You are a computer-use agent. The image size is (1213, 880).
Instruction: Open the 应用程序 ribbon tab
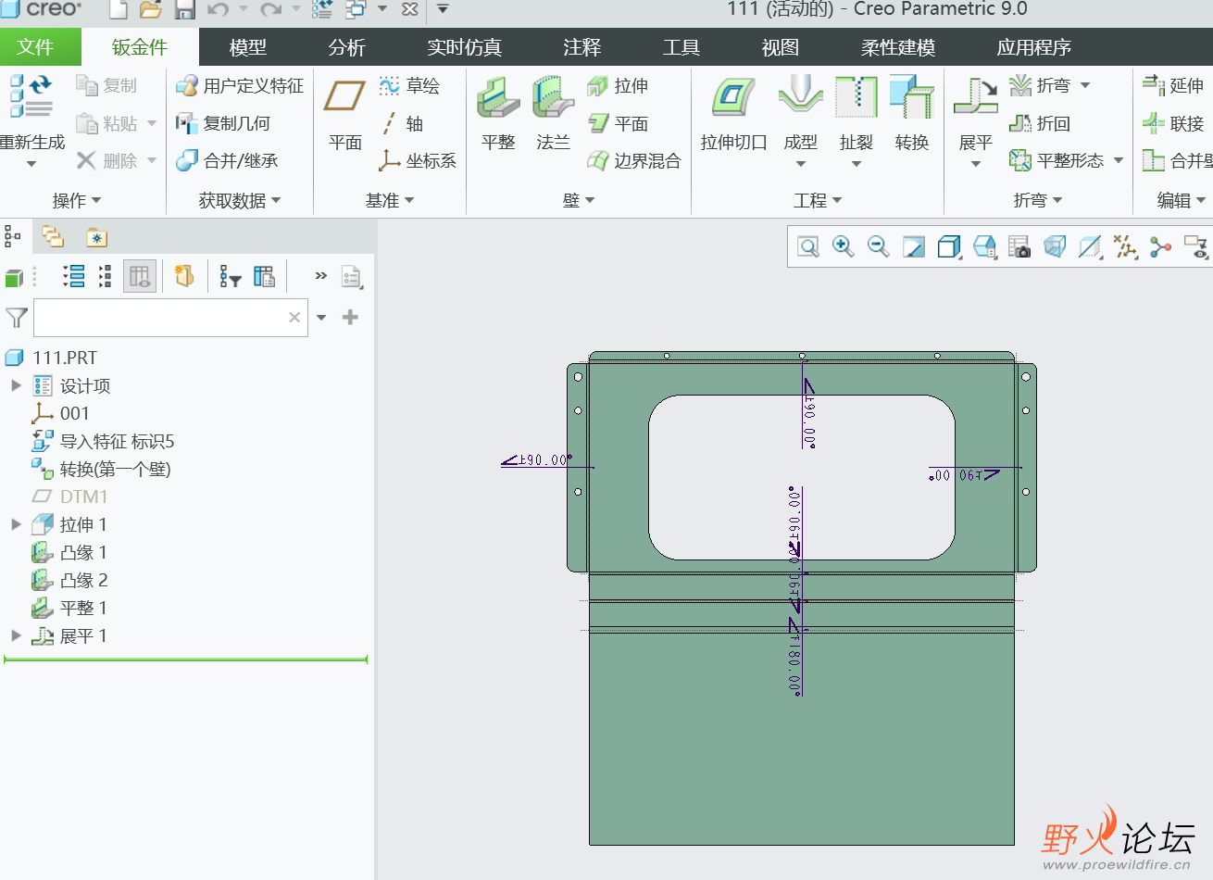[x=1033, y=47]
